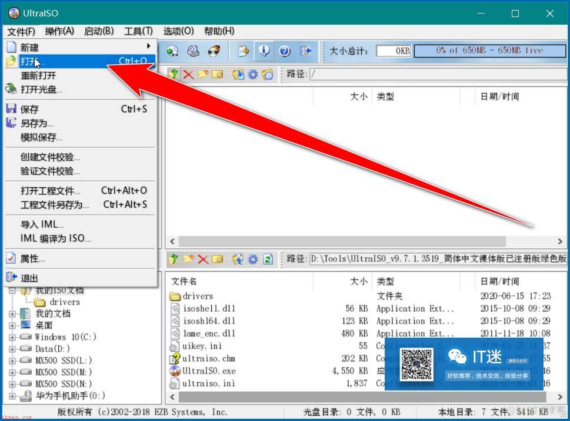The width and height of the screenshot is (570, 421).
Task: Click the add-to-image icon in the local toolbar
Action: [x=238, y=259]
